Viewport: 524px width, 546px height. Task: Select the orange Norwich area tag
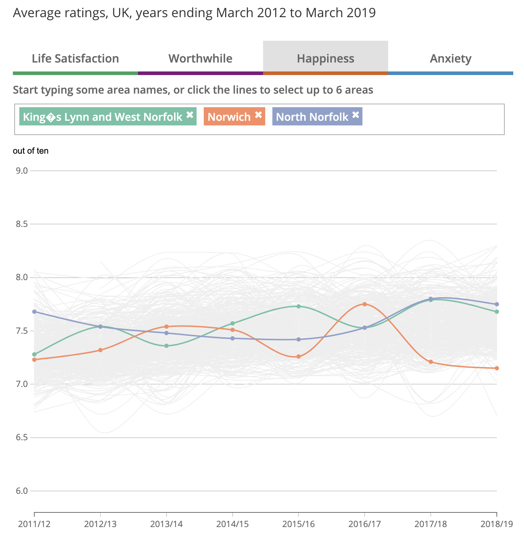click(x=229, y=117)
